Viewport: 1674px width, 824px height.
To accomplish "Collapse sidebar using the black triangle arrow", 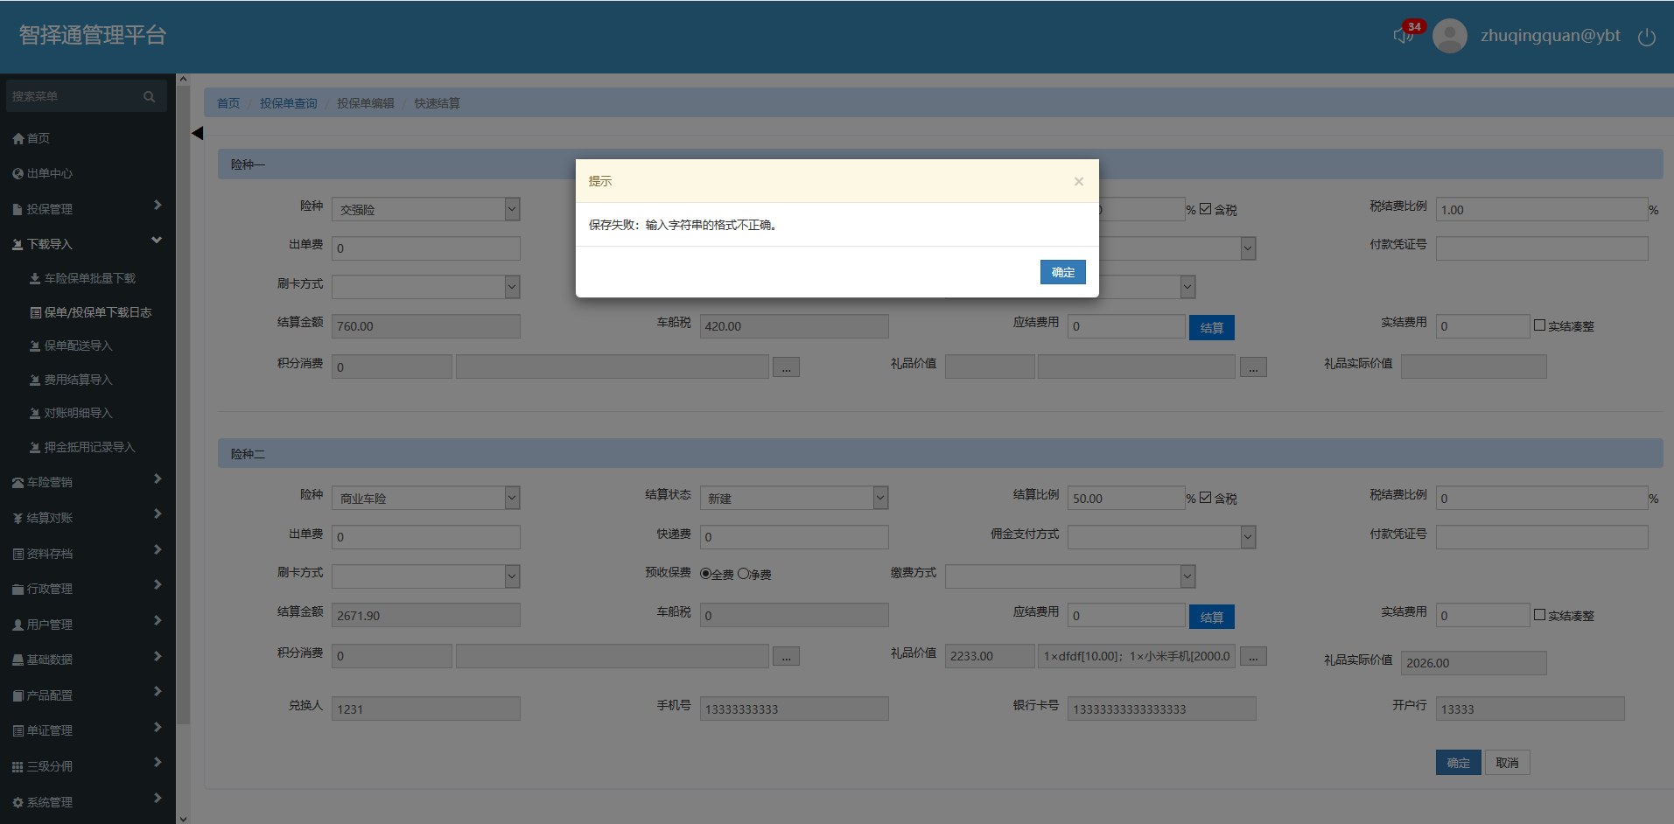I will coord(197,133).
